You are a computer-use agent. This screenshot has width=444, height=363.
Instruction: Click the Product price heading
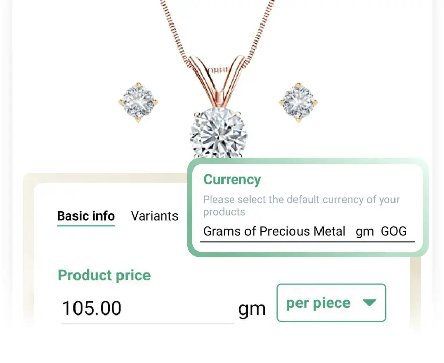(x=104, y=275)
